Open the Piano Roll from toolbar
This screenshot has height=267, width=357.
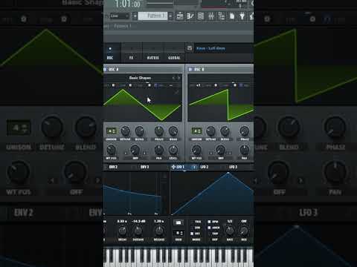pyautogui.click(x=190, y=16)
